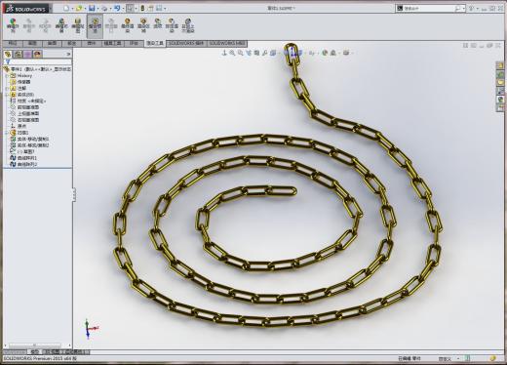This screenshot has width=507, height=365.
Task: Switch to the PropertyManager tab icon
Action: (x=18, y=54)
